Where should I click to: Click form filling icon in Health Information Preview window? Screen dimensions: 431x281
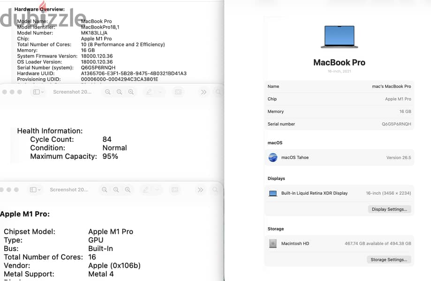coord(178,92)
